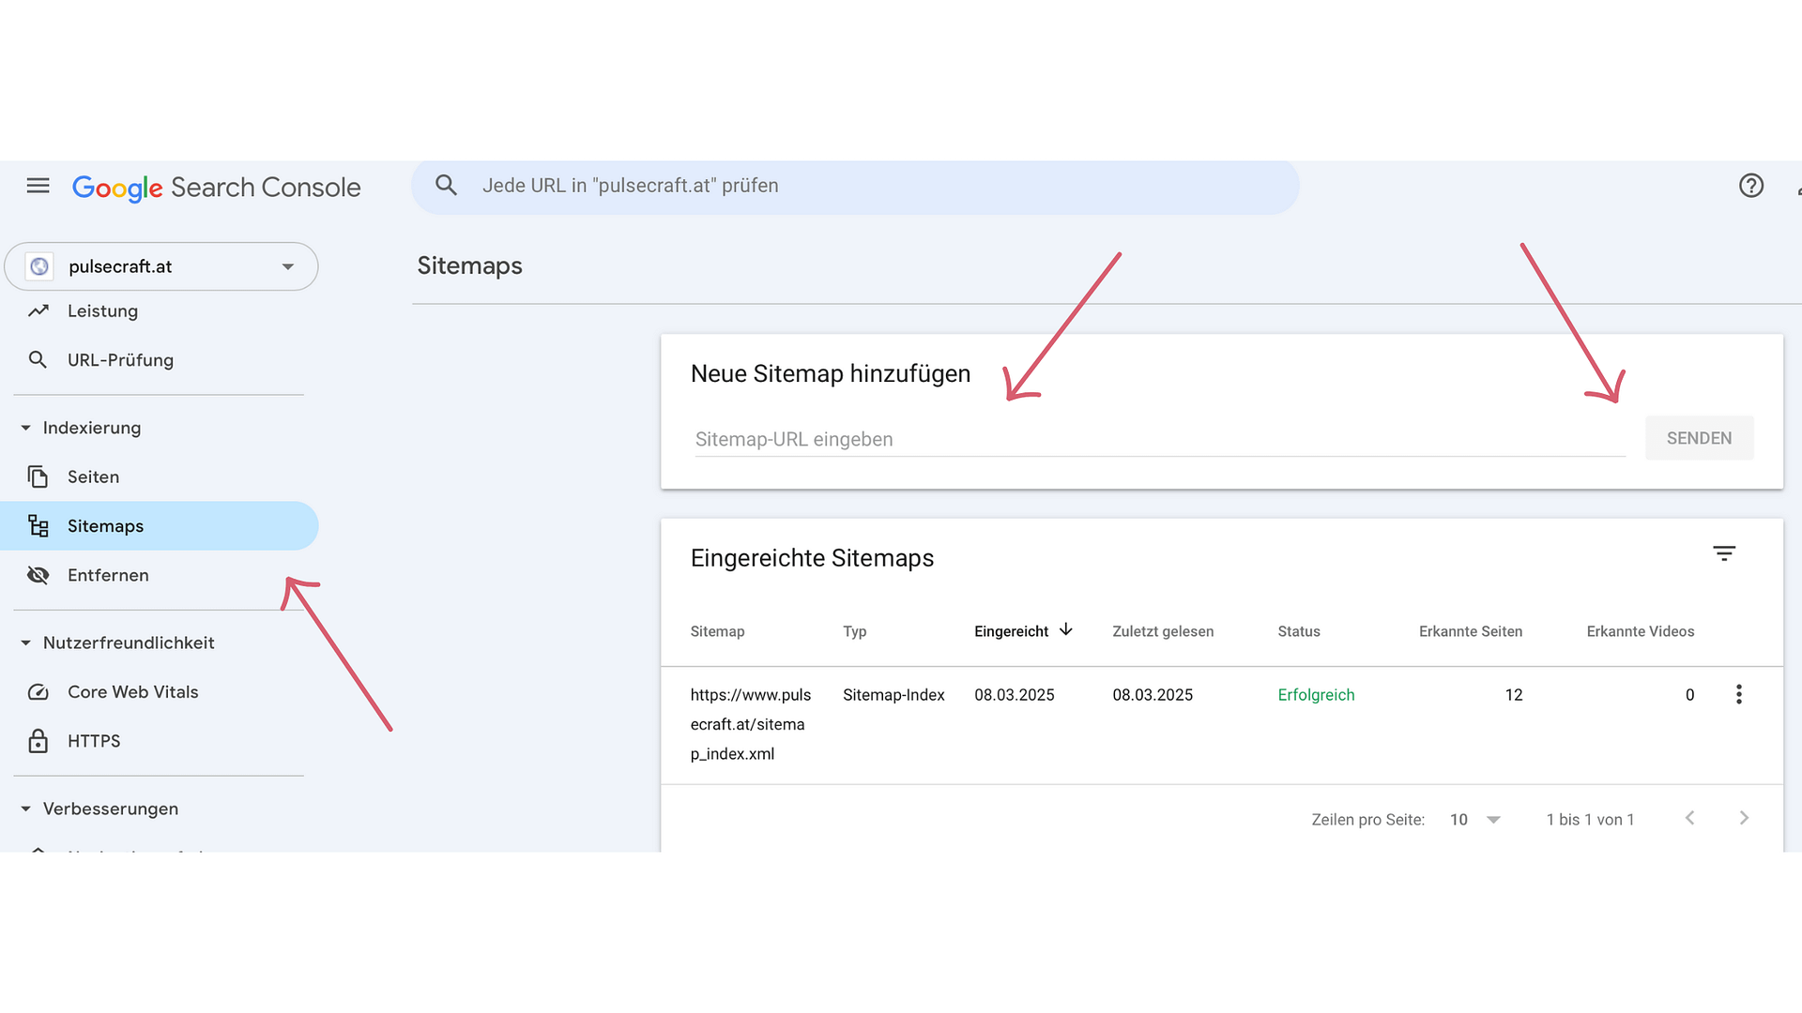1802x1013 pixels.
Task: Collapse the Verbesserungen section
Action: coord(25,809)
